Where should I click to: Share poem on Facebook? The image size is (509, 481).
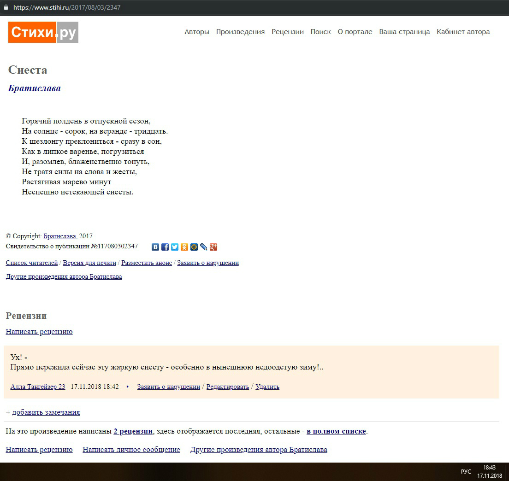point(165,247)
